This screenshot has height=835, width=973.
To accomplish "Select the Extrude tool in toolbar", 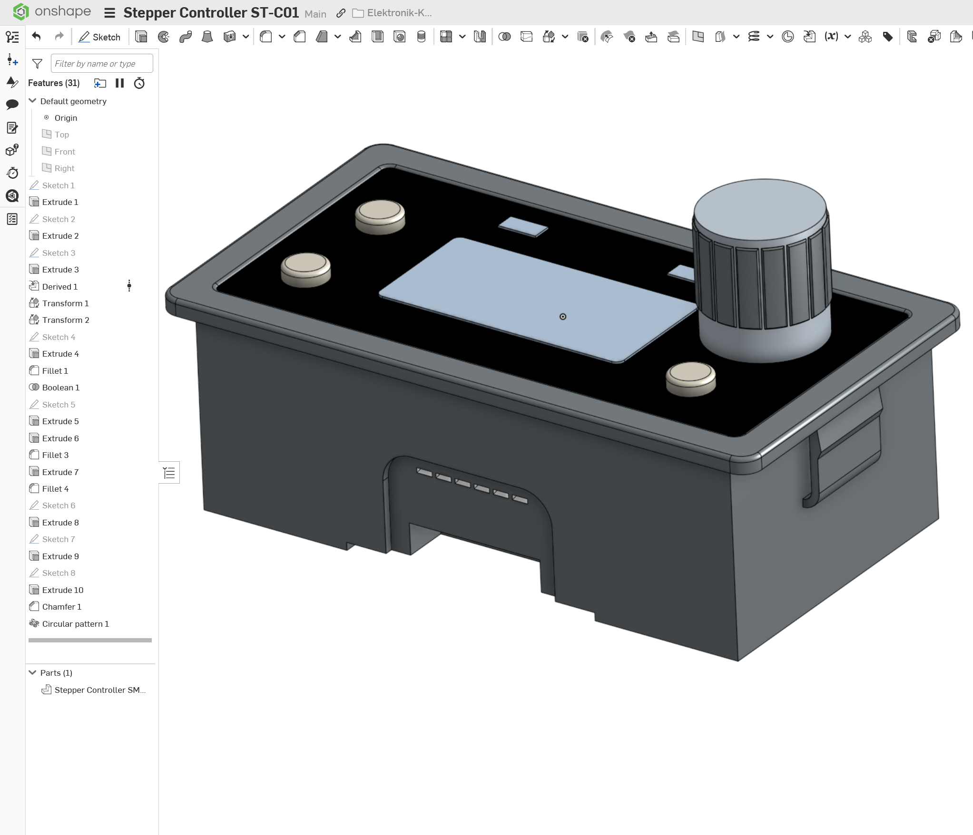I will 141,37.
